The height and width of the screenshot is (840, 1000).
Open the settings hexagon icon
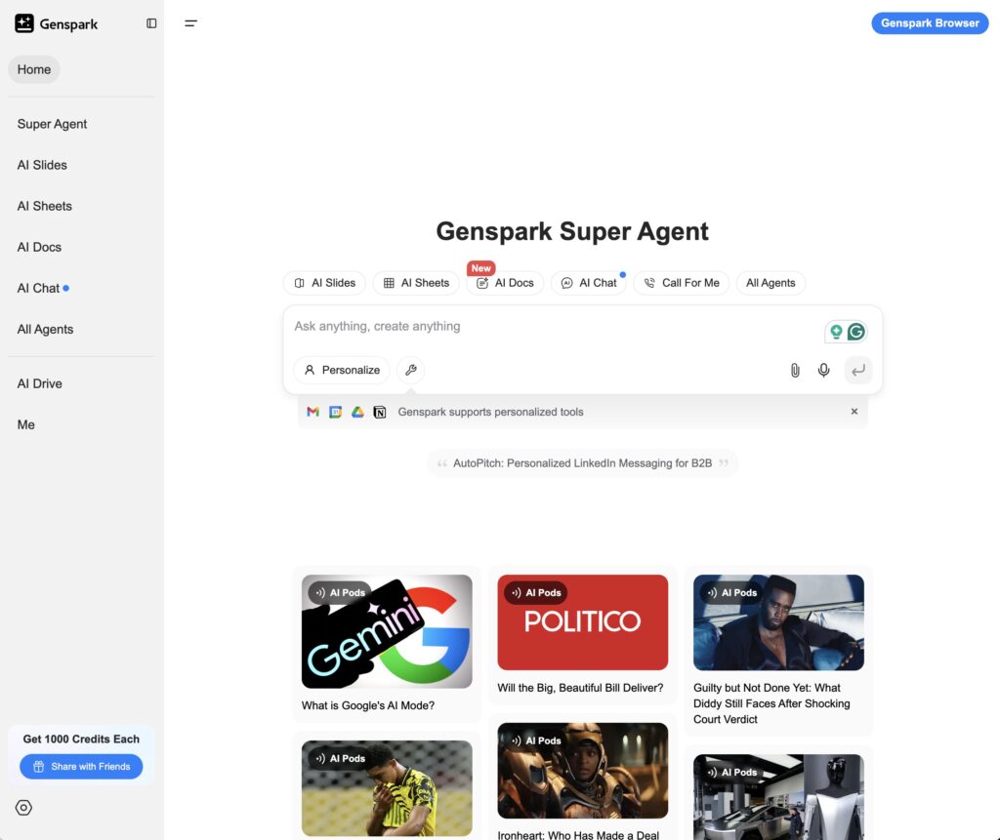[x=23, y=808]
